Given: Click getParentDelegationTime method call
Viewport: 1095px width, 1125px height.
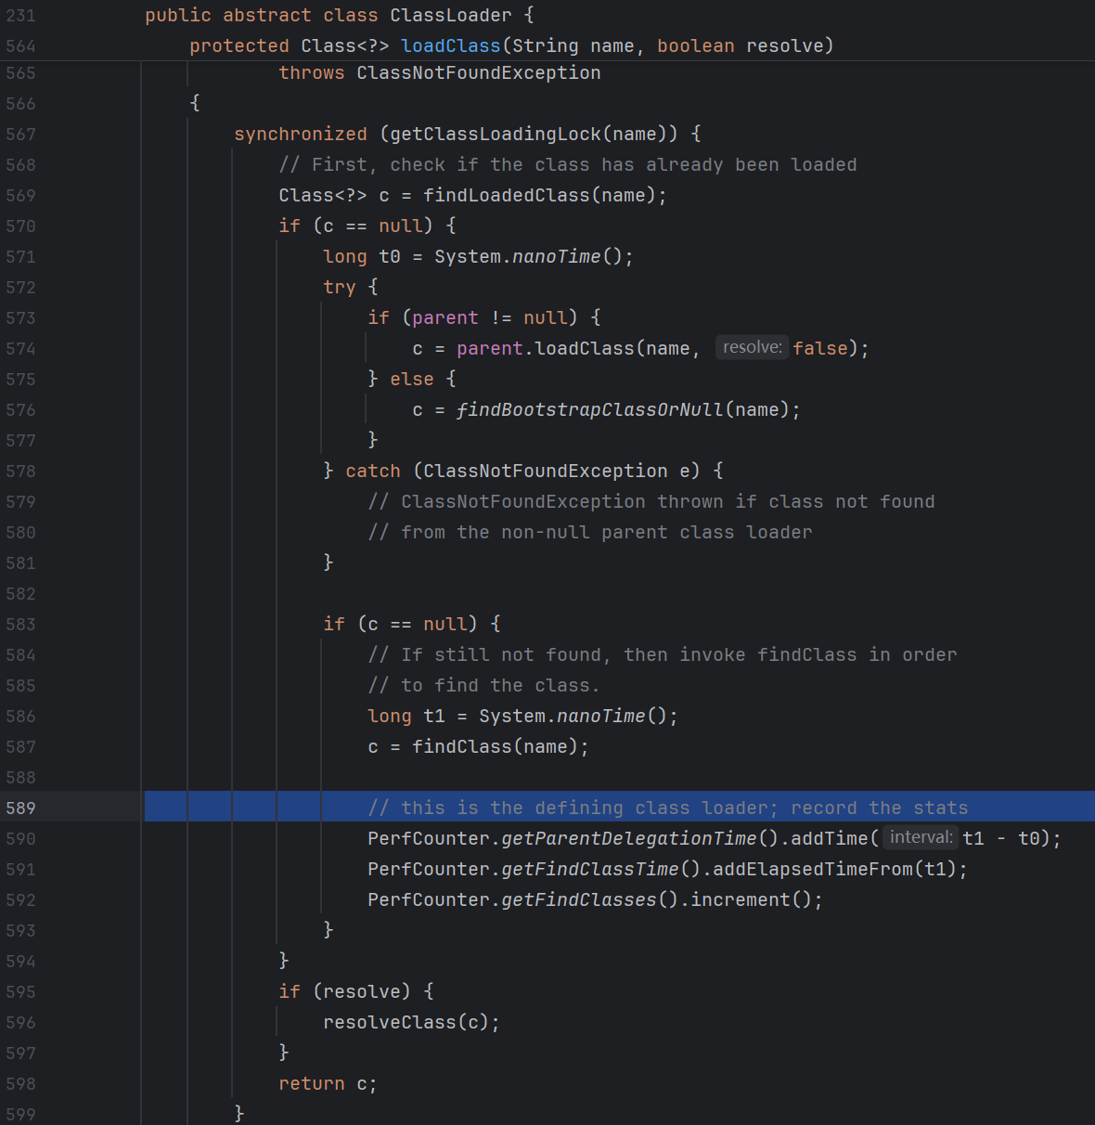Looking at the screenshot, I should point(628,838).
